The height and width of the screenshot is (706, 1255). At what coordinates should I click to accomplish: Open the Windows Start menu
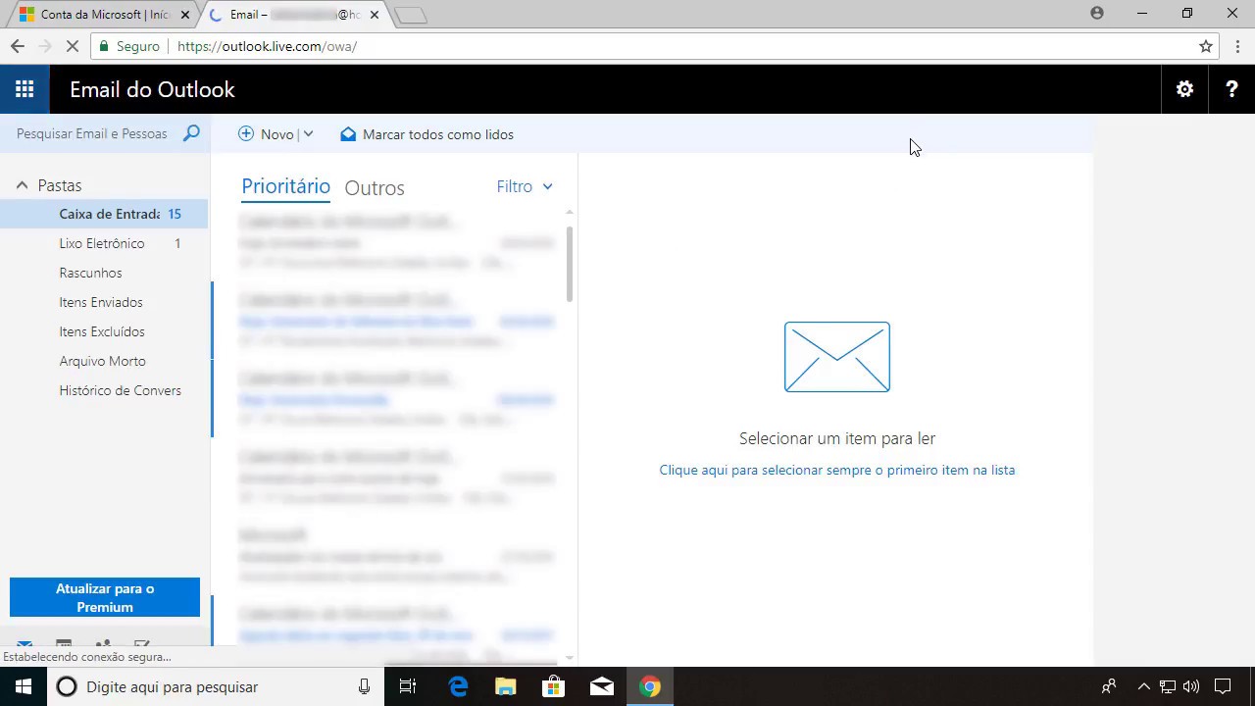tap(24, 686)
